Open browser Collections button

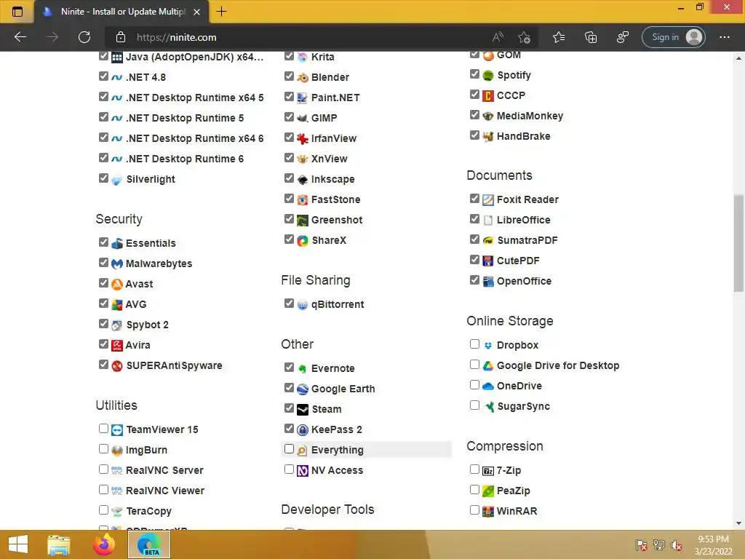(x=591, y=37)
